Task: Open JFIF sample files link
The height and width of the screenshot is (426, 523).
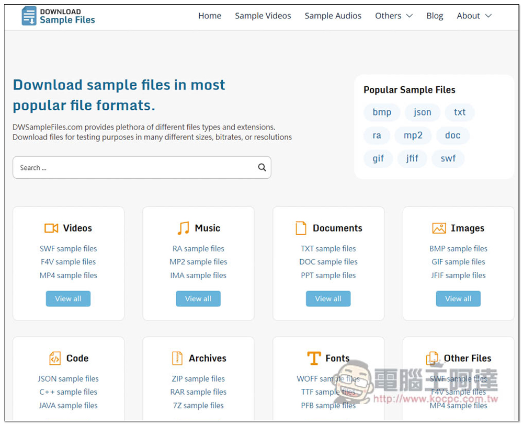Action: coord(458,275)
